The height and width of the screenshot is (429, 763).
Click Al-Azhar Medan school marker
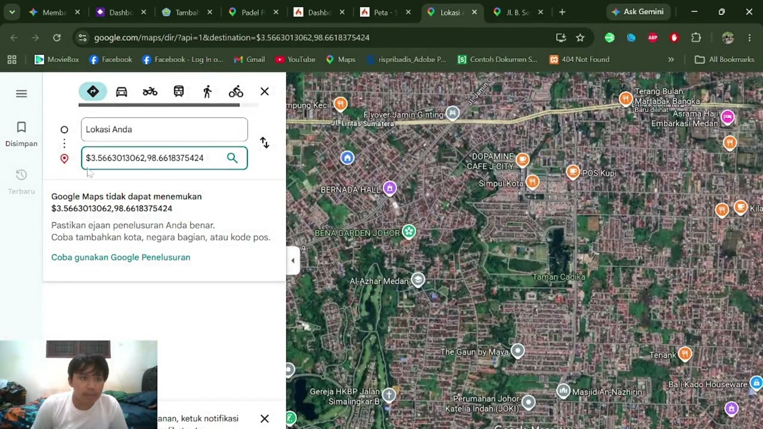(418, 280)
